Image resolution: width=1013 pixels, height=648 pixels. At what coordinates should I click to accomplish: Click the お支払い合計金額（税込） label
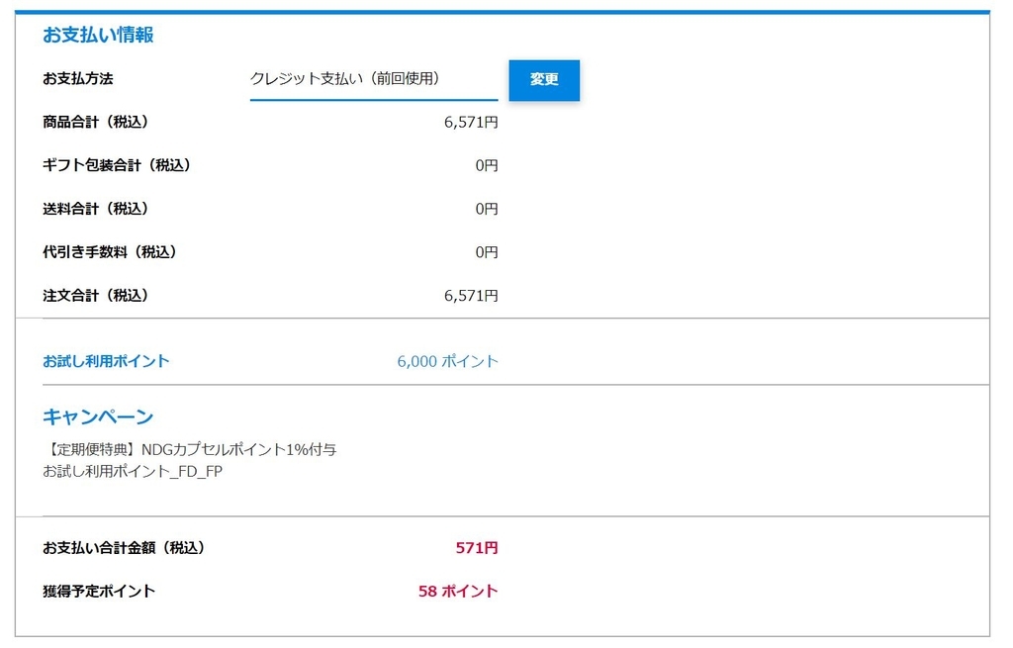[126, 547]
